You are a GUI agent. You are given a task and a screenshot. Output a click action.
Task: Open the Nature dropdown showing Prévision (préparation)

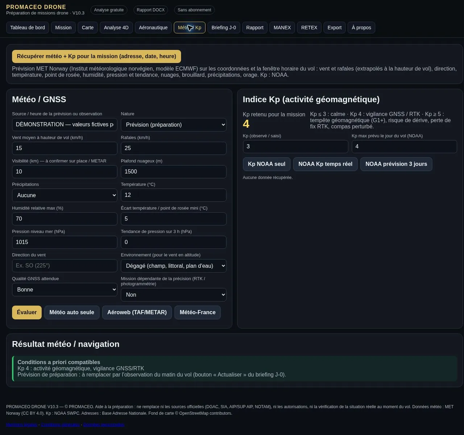coord(174,125)
